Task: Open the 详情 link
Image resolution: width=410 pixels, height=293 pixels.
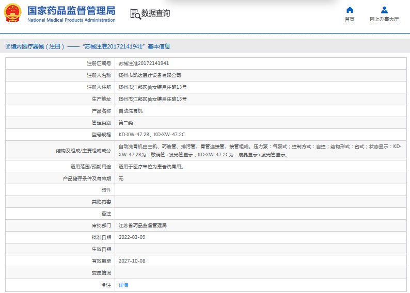Action: click(x=123, y=285)
